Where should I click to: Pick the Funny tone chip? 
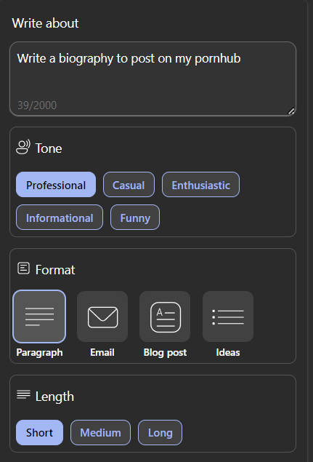(135, 217)
